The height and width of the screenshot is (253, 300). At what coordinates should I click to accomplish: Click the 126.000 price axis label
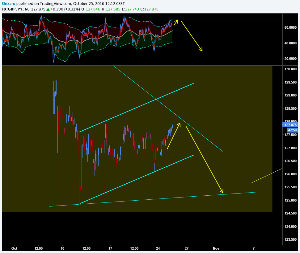click(291, 174)
